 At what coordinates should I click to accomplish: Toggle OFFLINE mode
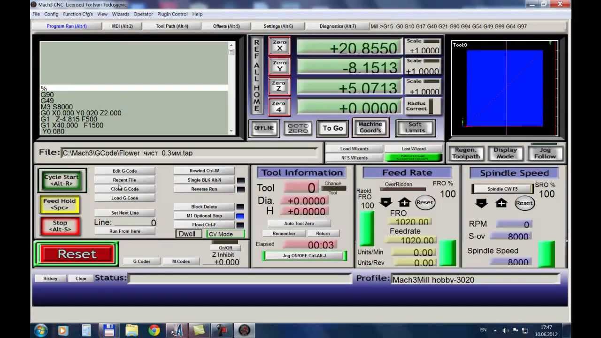tap(264, 128)
